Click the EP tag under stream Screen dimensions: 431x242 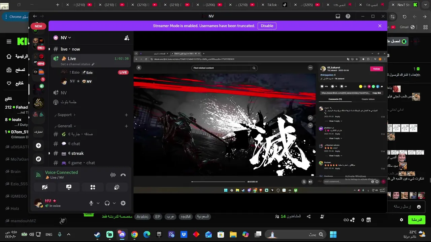point(158,217)
